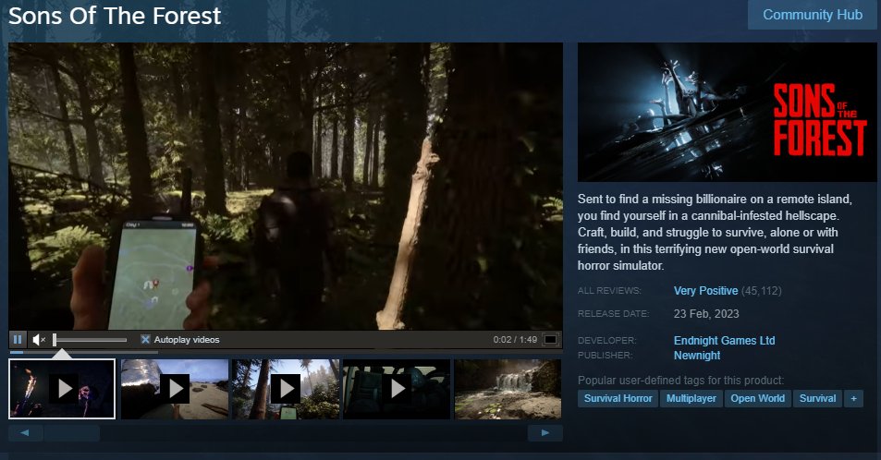Click the release date 23 Feb, 2023
Viewport: 881px width, 460px height.
(x=706, y=313)
